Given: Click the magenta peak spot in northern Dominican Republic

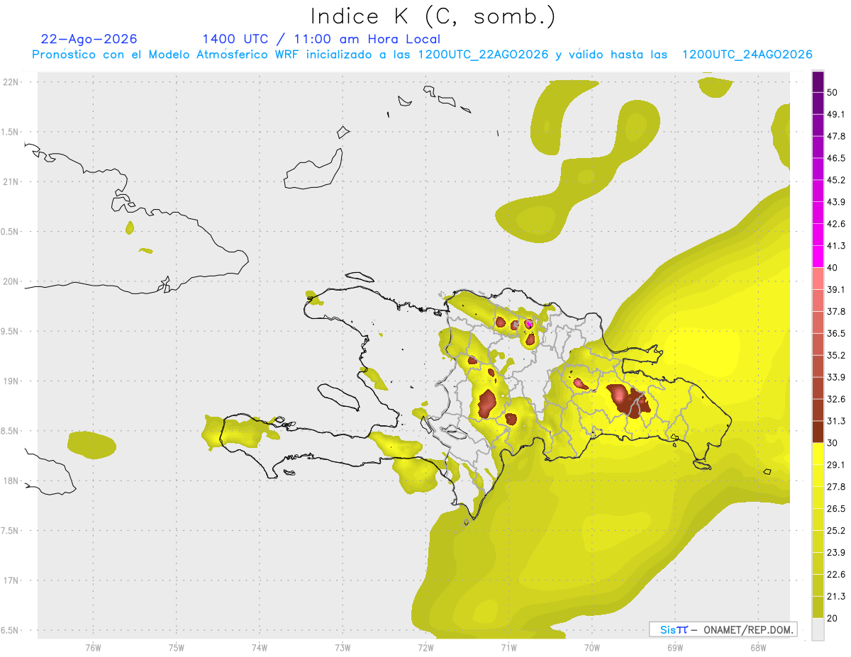Looking at the screenshot, I should [528, 323].
